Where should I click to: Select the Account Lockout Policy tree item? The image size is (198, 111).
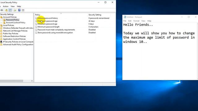[x=16, y=23]
